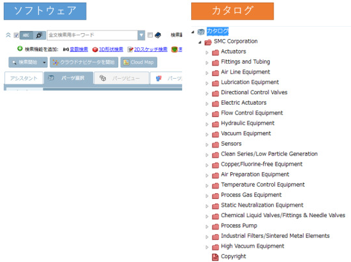Select the Static Neutralization Equipment row text
The image size is (351, 262).
(x=262, y=205)
